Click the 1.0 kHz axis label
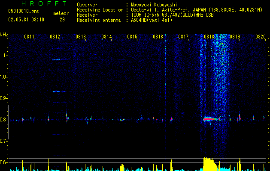Screen dimensions: 270x171 coord(3,77)
